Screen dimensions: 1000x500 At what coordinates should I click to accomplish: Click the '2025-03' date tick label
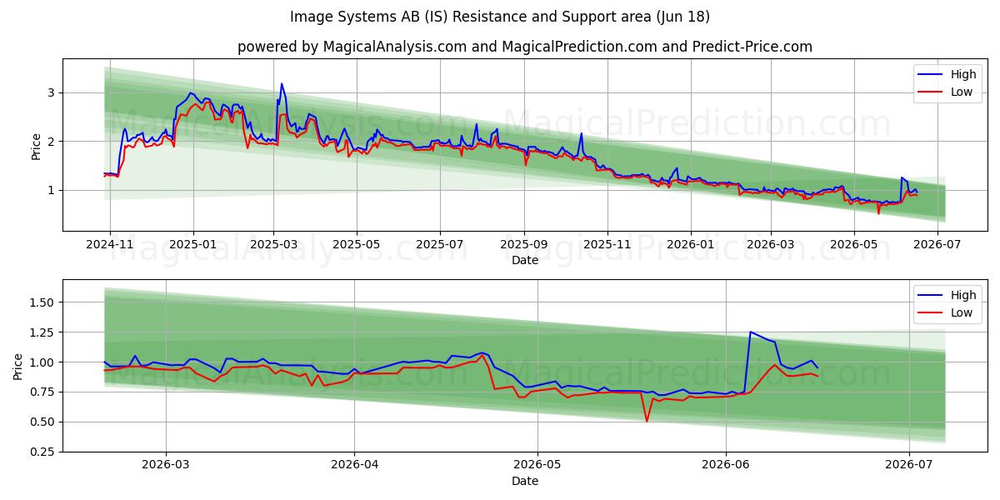pyautogui.click(x=273, y=245)
